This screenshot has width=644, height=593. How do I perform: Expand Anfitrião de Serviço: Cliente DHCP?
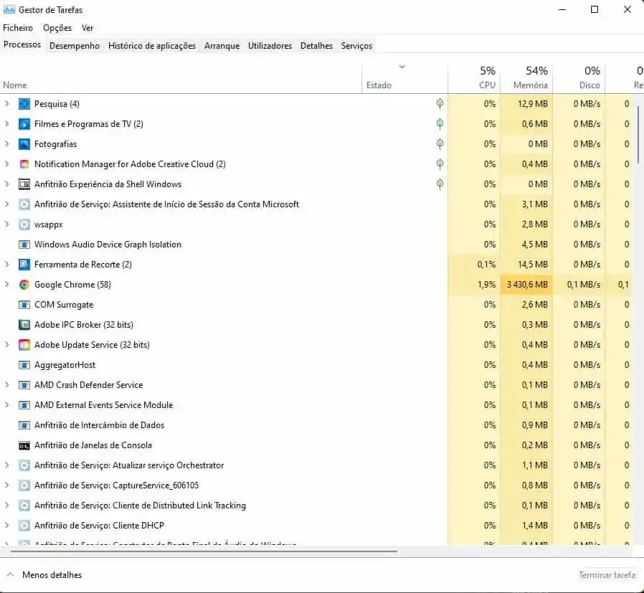[6, 526]
